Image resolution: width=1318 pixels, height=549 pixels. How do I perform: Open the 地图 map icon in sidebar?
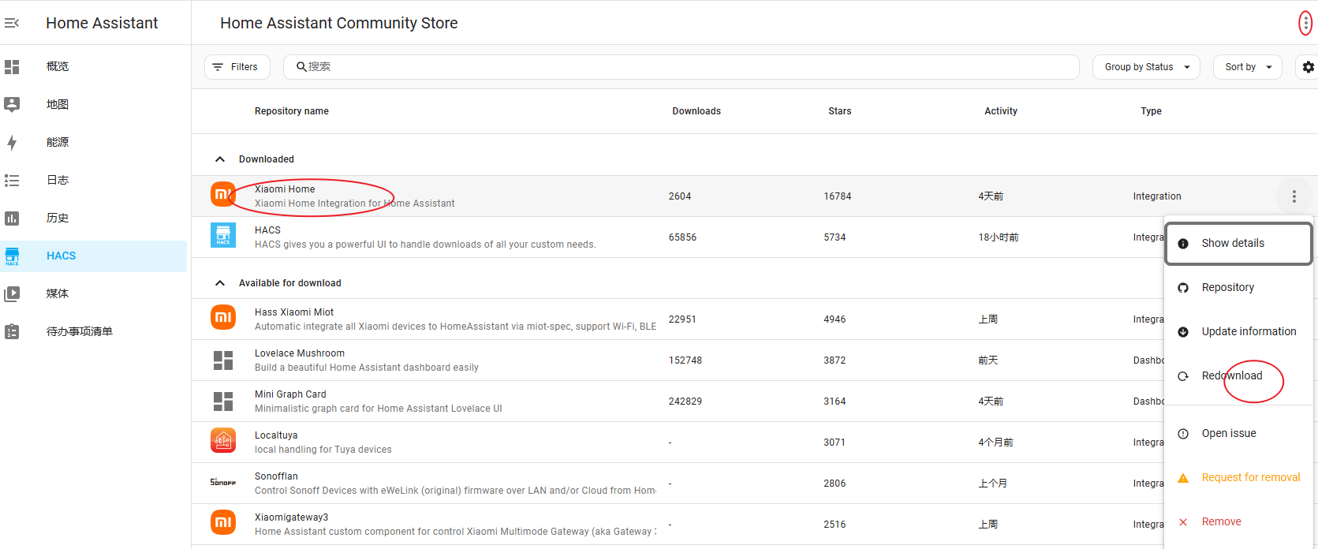pos(12,104)
